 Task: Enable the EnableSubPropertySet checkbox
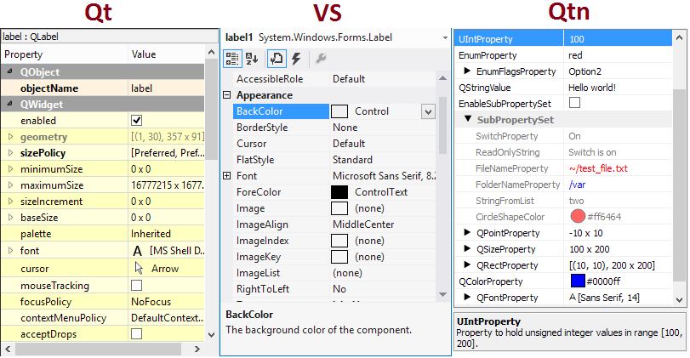[x=574, y=103]
